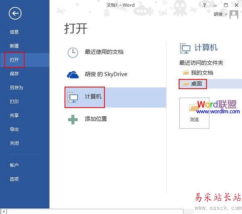This screenshot has height=214, width=242.
Task: Select the 计算机 location label
Action: pos(93,96)
